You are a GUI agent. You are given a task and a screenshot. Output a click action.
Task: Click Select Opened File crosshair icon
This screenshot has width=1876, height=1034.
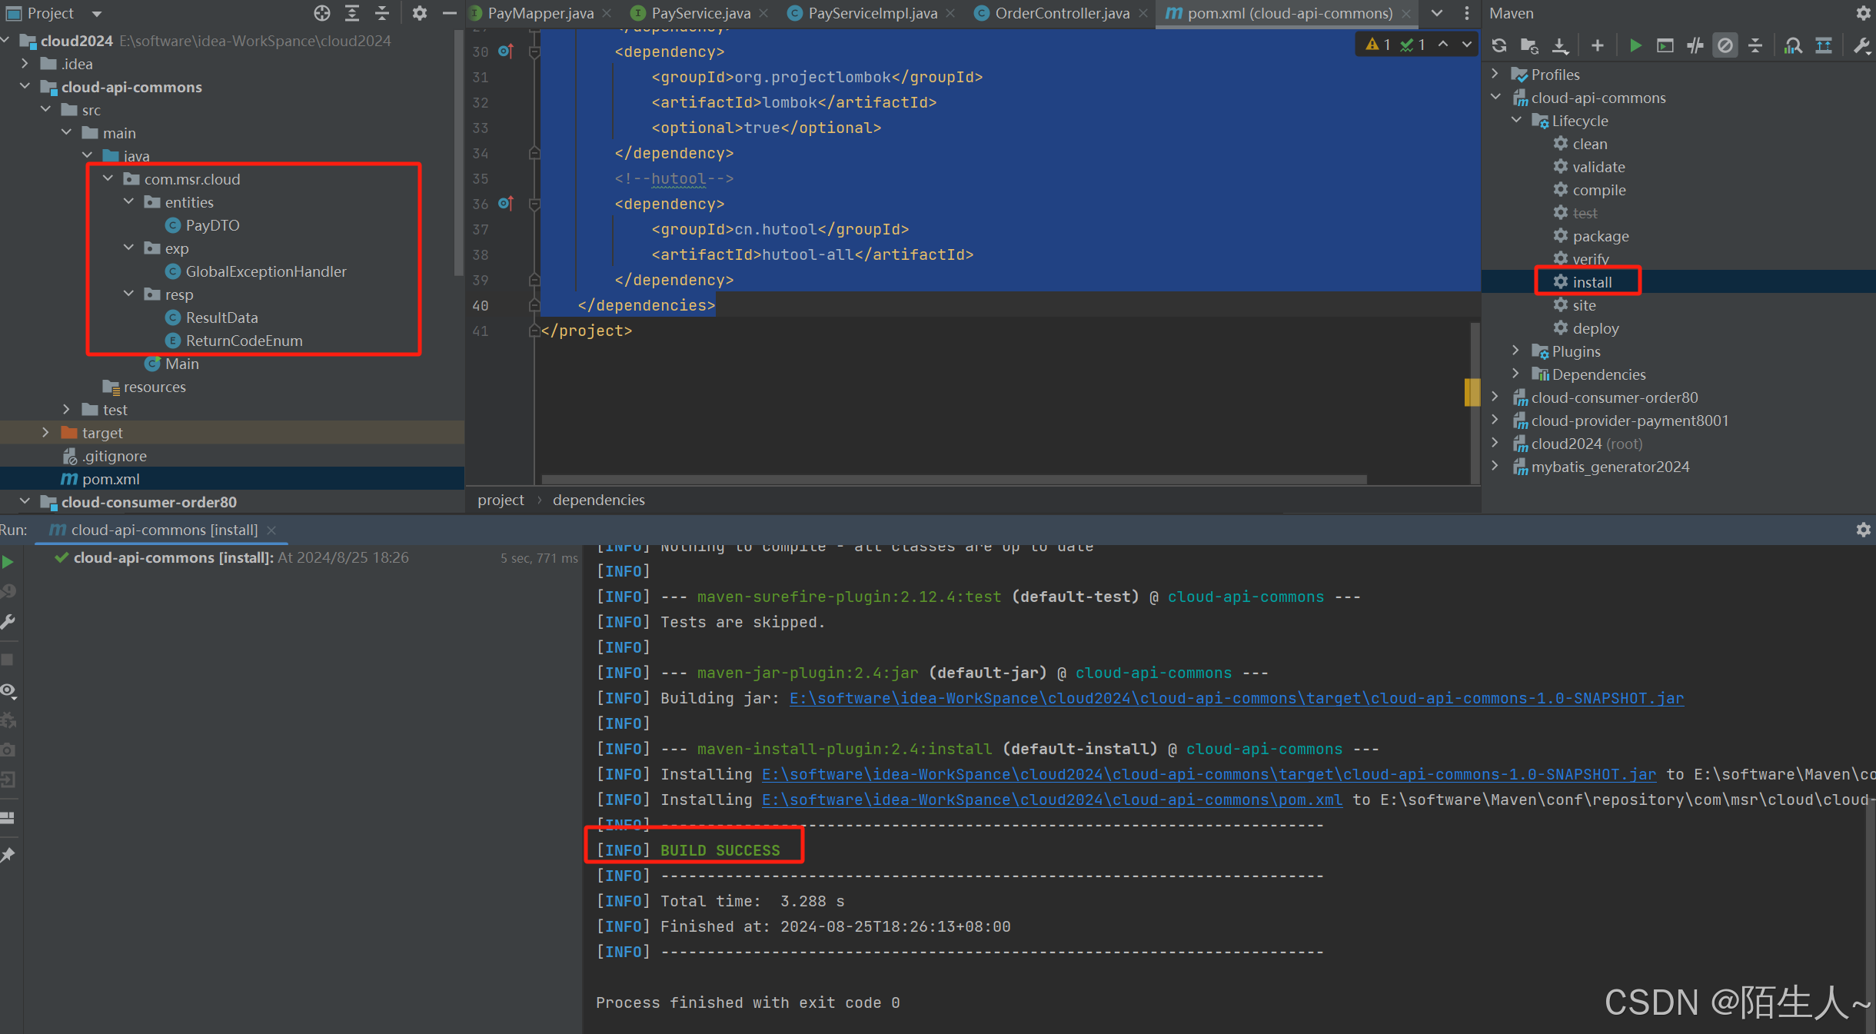[x=322, y=13]
